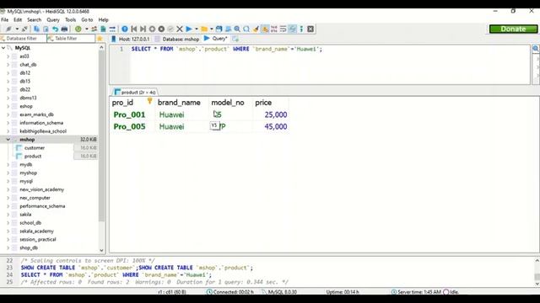Select the information_schema database
The height and width of the screenshot is (303, 540).
tap(41, 123)
